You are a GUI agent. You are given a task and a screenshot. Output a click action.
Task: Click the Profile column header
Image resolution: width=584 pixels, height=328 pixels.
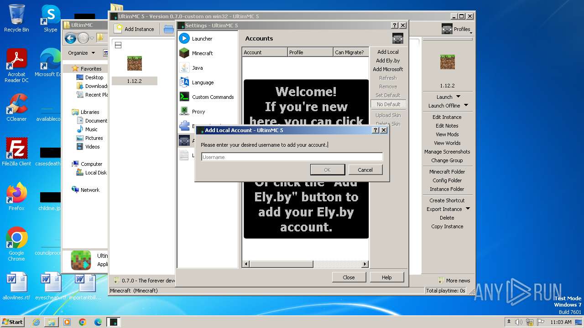point(310,52)
